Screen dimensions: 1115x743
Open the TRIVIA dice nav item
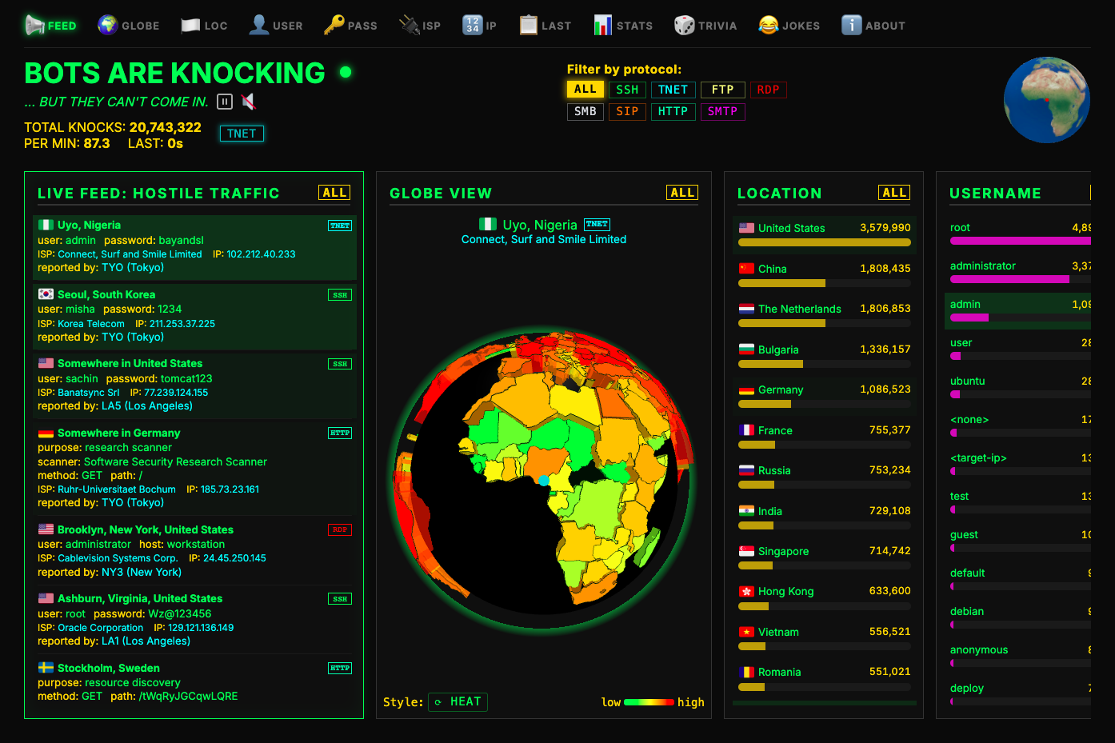(x=705, y=26)
